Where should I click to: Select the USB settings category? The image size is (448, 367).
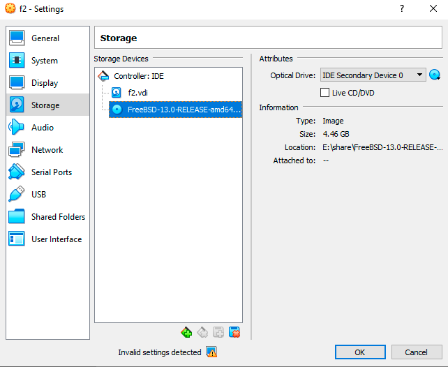pos(38,195)
